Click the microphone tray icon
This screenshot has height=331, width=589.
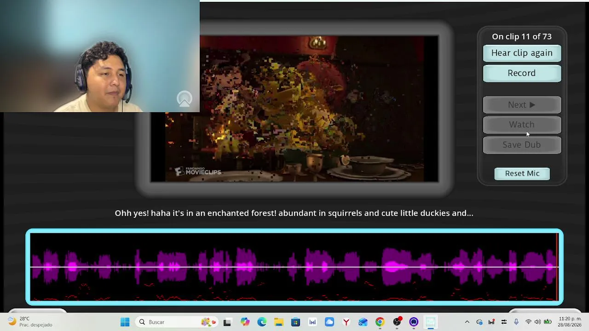[x=516, y=322]
